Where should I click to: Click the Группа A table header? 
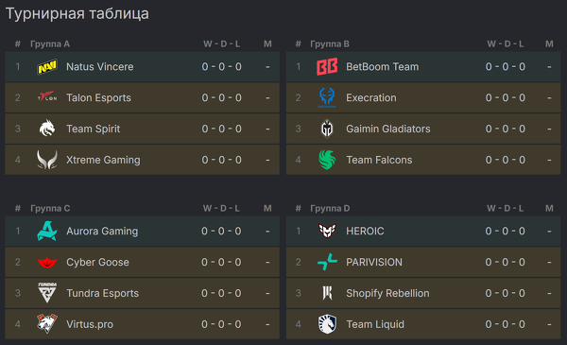[x=50, y=44]
